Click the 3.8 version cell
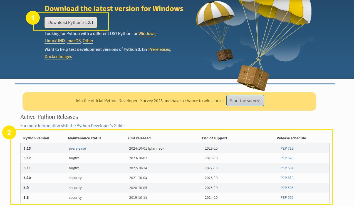The width and height of the screenshot is (354, 206). (26, 198)
